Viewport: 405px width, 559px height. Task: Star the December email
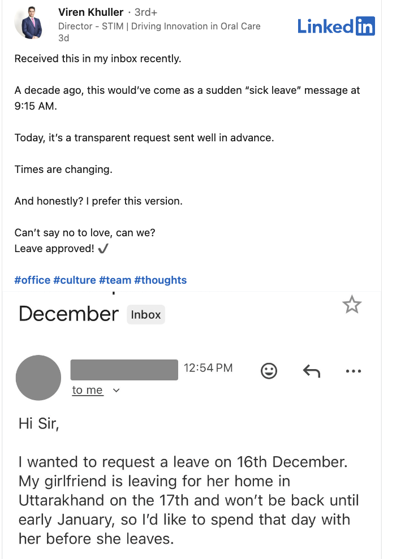coord(352,305)
